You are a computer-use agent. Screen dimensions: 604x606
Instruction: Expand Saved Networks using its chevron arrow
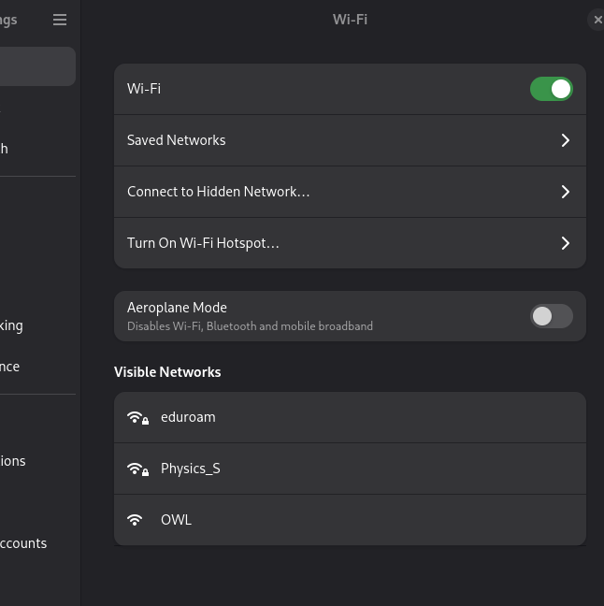565,140
